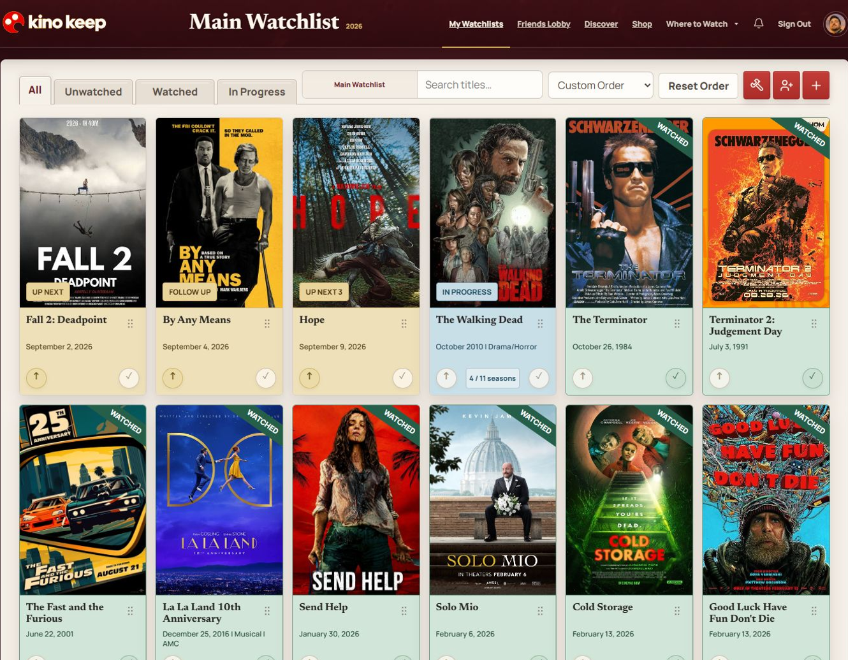Click the drag handle on The Terminator

coord(677,324)
